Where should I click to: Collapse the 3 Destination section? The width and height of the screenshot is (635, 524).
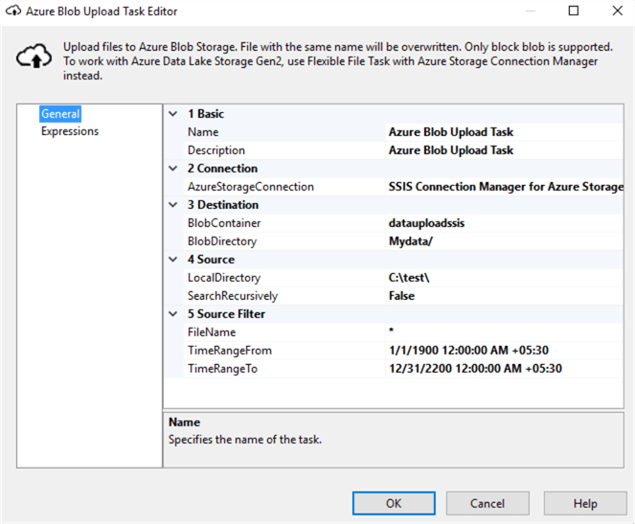pos(172,205)
